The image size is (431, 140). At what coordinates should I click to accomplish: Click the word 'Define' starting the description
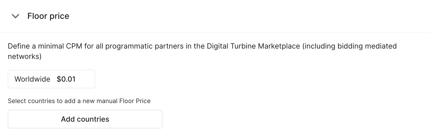tap(19, 46)
